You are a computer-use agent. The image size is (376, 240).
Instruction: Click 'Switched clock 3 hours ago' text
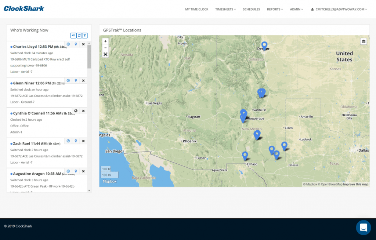tap(29, 180)
